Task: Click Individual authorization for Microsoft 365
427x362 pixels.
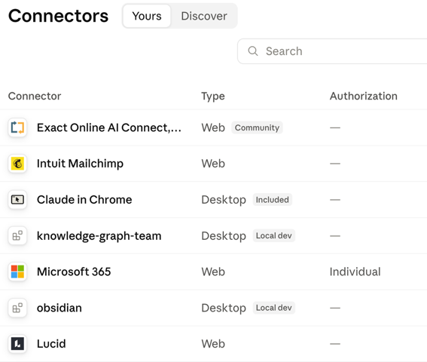Action: tap(355, 271)
